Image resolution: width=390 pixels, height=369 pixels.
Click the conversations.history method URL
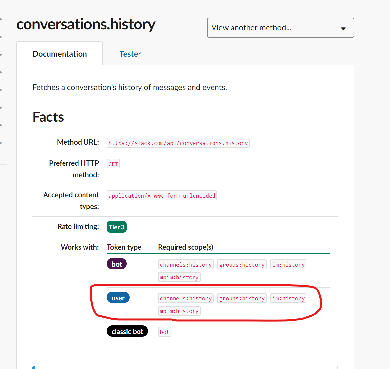[x=178, y=143]
